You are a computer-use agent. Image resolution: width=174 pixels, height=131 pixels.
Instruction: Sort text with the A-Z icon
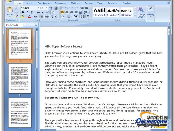[x=82, y=16]
